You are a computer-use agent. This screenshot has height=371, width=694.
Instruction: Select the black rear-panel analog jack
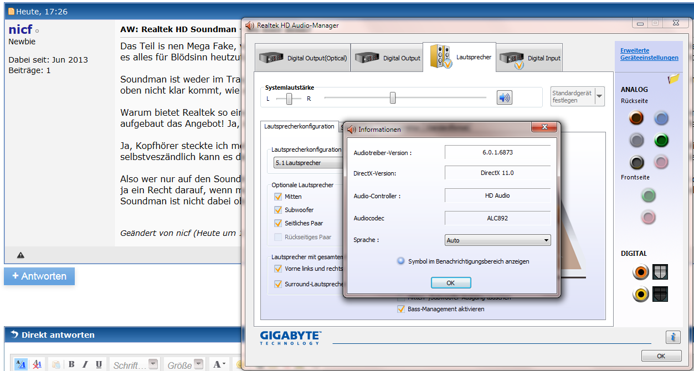637,162
